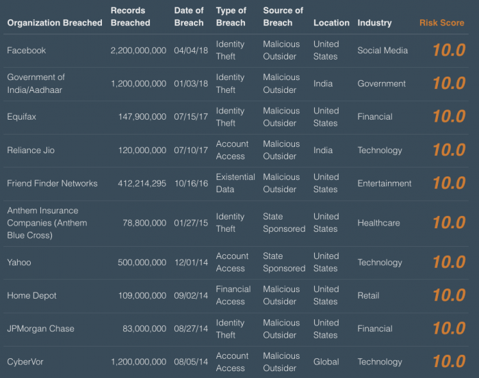Open the Friend Finder Networks entry
Screen dimensions: 479x378
click(52, 183)
